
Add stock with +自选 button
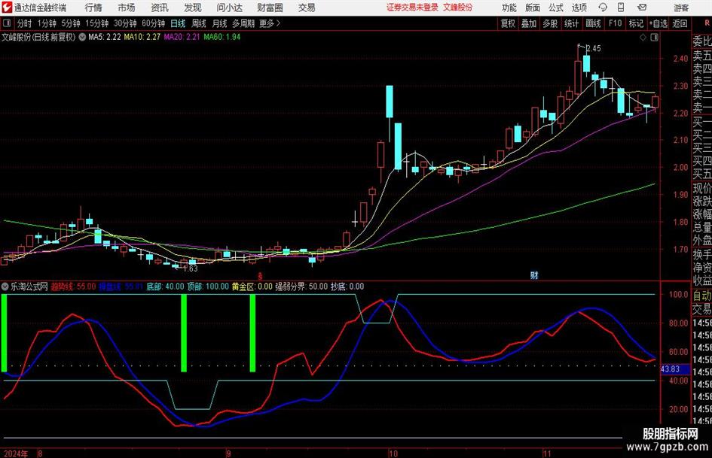(658, 23)
